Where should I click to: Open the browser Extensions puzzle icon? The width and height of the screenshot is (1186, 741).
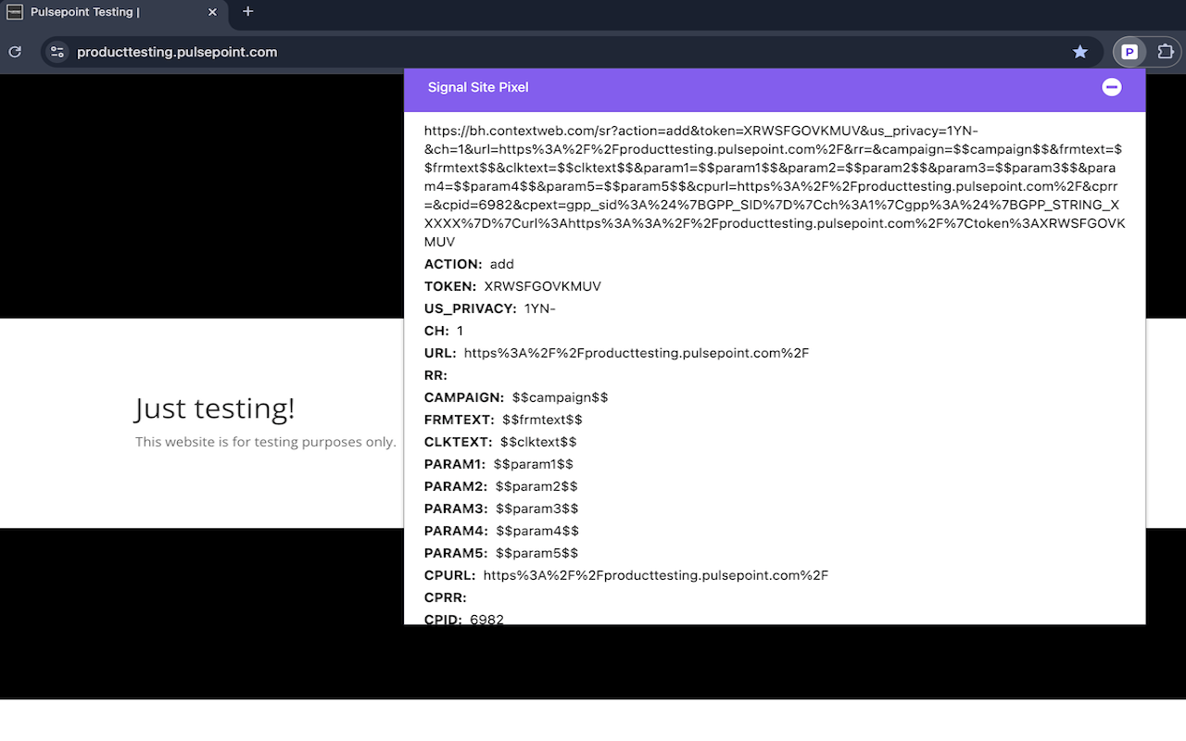(1166, 52)
